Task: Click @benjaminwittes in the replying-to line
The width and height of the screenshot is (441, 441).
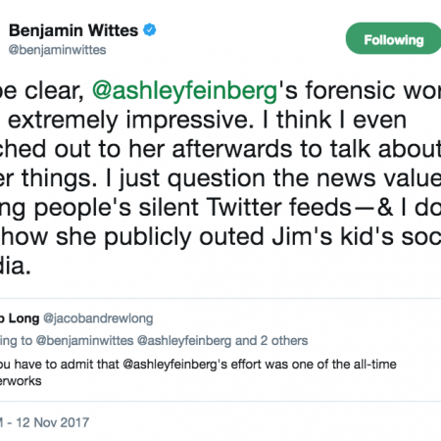Action: click(x=84, y=341)
